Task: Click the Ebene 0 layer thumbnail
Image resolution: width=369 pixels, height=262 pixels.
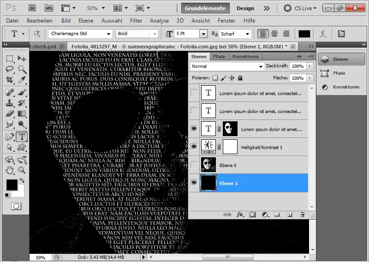Action: pos(208,165)
